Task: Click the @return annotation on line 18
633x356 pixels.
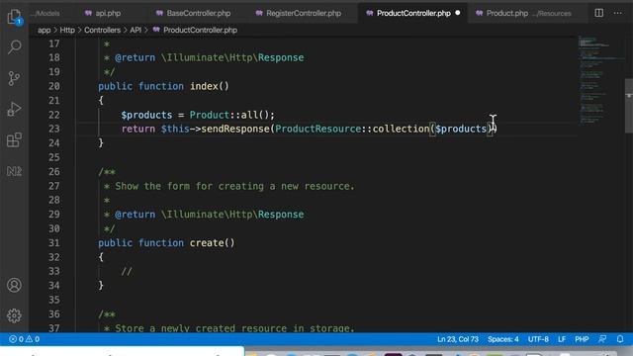Action: click(x=135, y=57)
